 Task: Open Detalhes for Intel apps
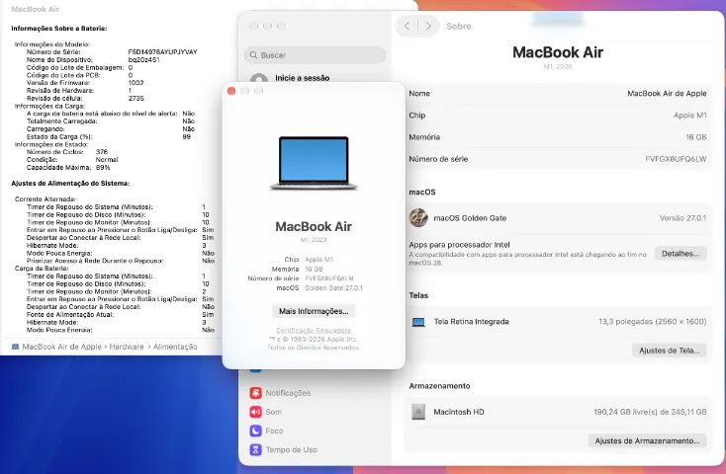pos(681,254)
